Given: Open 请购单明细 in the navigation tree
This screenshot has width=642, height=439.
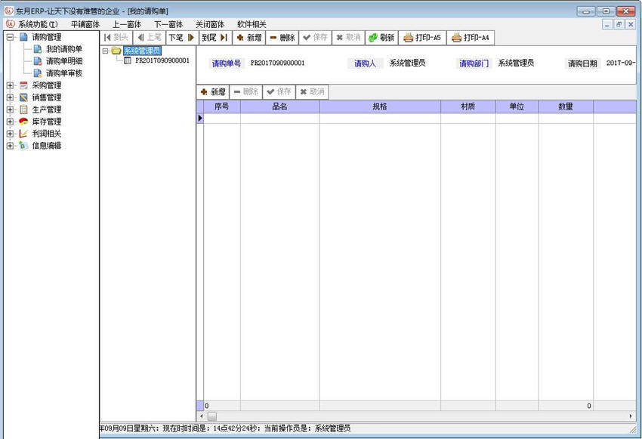Looking at the screenshot, I should [64, 61].
